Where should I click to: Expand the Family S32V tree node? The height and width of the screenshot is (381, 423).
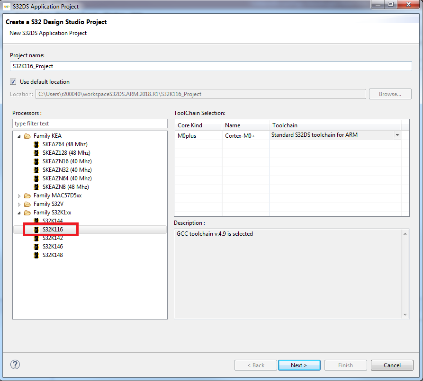tap(19, 204)
